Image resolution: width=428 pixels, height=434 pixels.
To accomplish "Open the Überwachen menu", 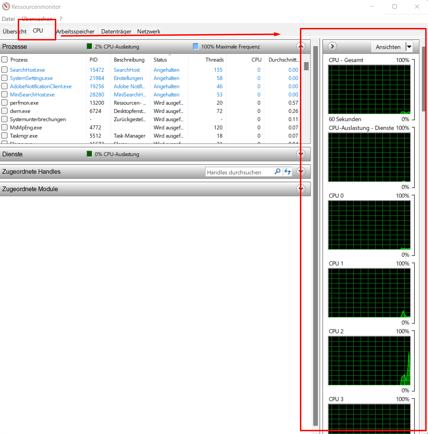I will [x=37, y=19].
